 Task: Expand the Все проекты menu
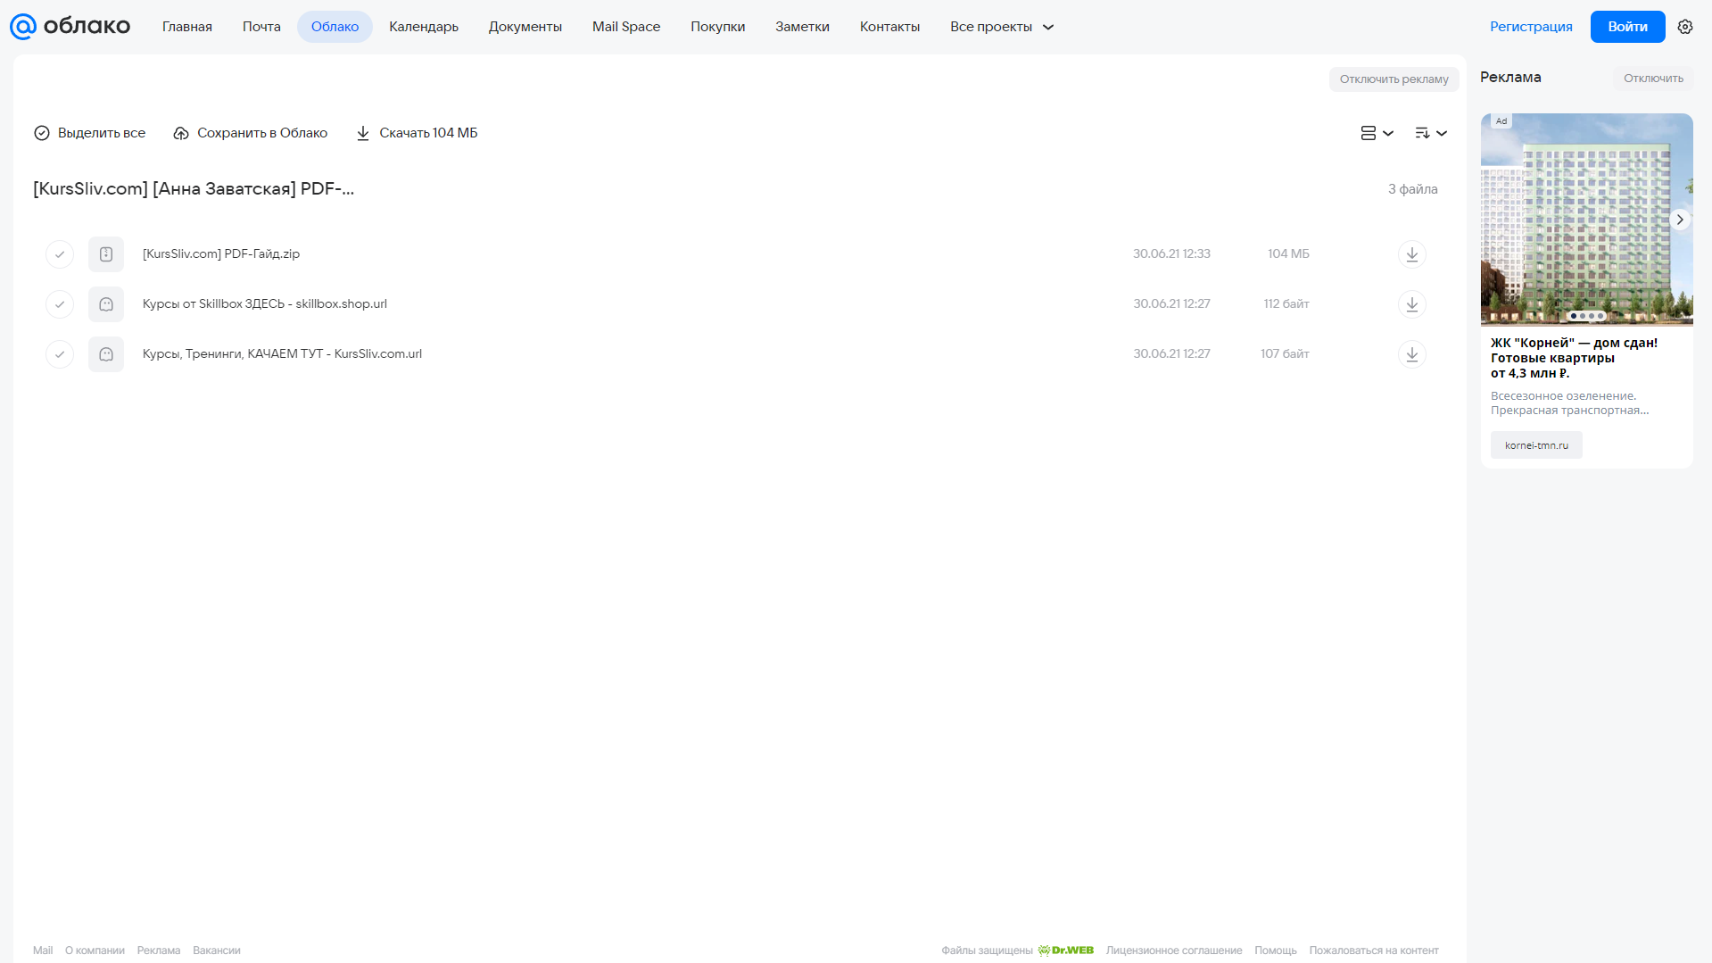coord(1002,27)
